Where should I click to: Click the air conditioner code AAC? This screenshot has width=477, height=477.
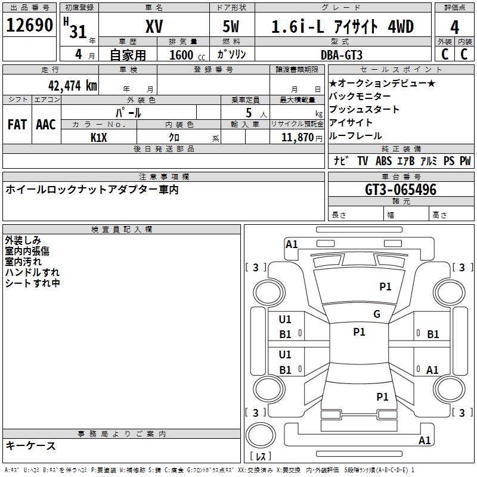coord(46,125)
